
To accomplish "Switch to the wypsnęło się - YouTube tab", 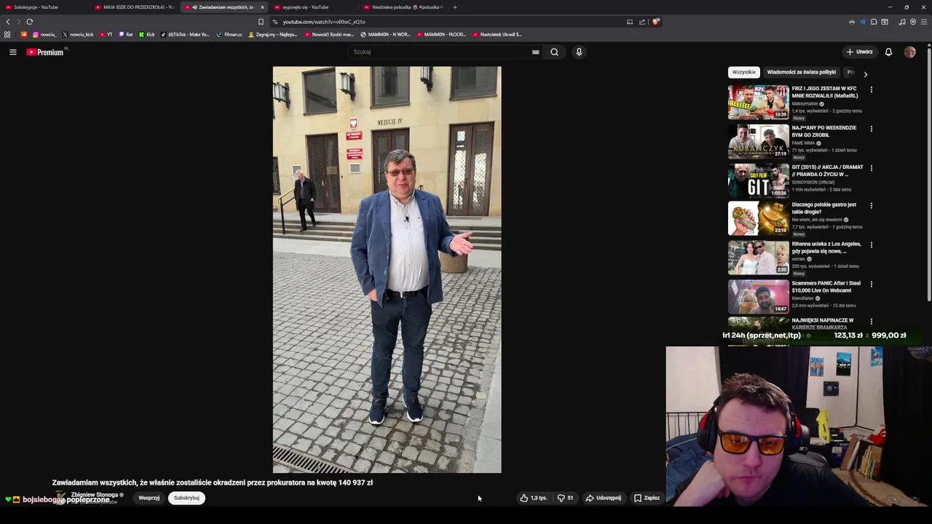I will (313, 7).
